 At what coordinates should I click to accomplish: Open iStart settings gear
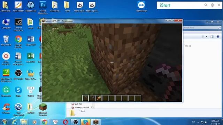pos(213,5)
